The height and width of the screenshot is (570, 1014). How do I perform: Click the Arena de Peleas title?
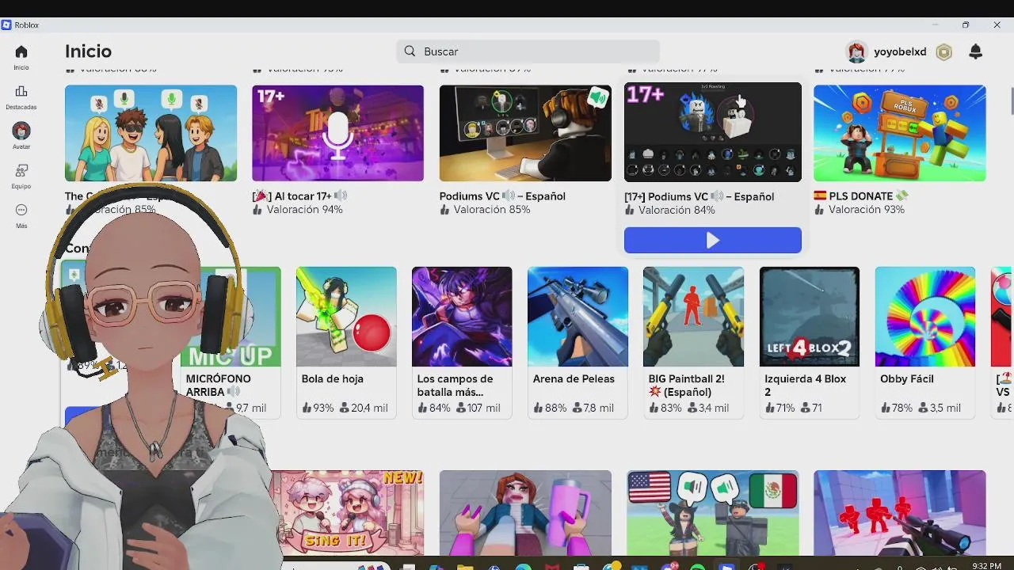[x=574, y=379]
